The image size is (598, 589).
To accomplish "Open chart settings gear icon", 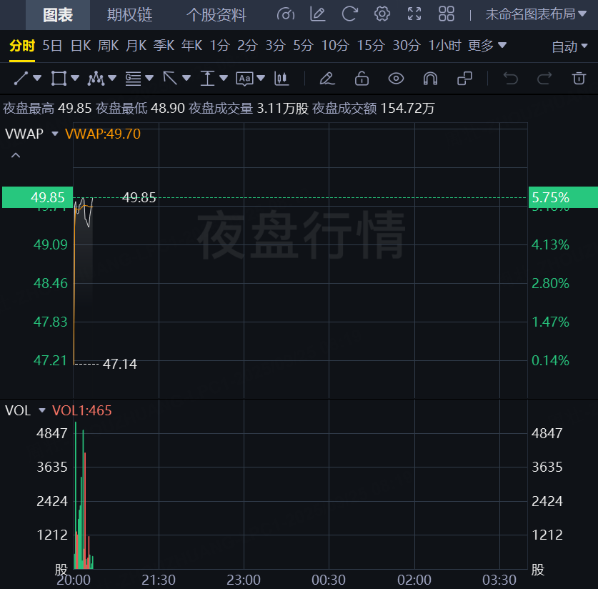I will (382, 14).
